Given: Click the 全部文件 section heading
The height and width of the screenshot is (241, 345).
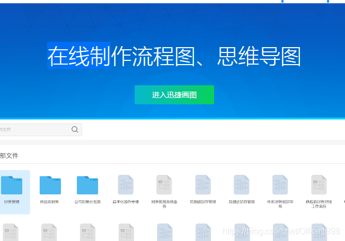Looking at the screenshot, I should [x=9, y=156].
